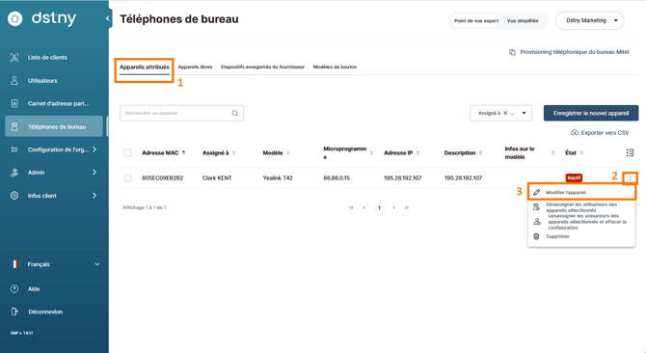Click the French flag icon
The image size is (646, 353).
[14, 264]
